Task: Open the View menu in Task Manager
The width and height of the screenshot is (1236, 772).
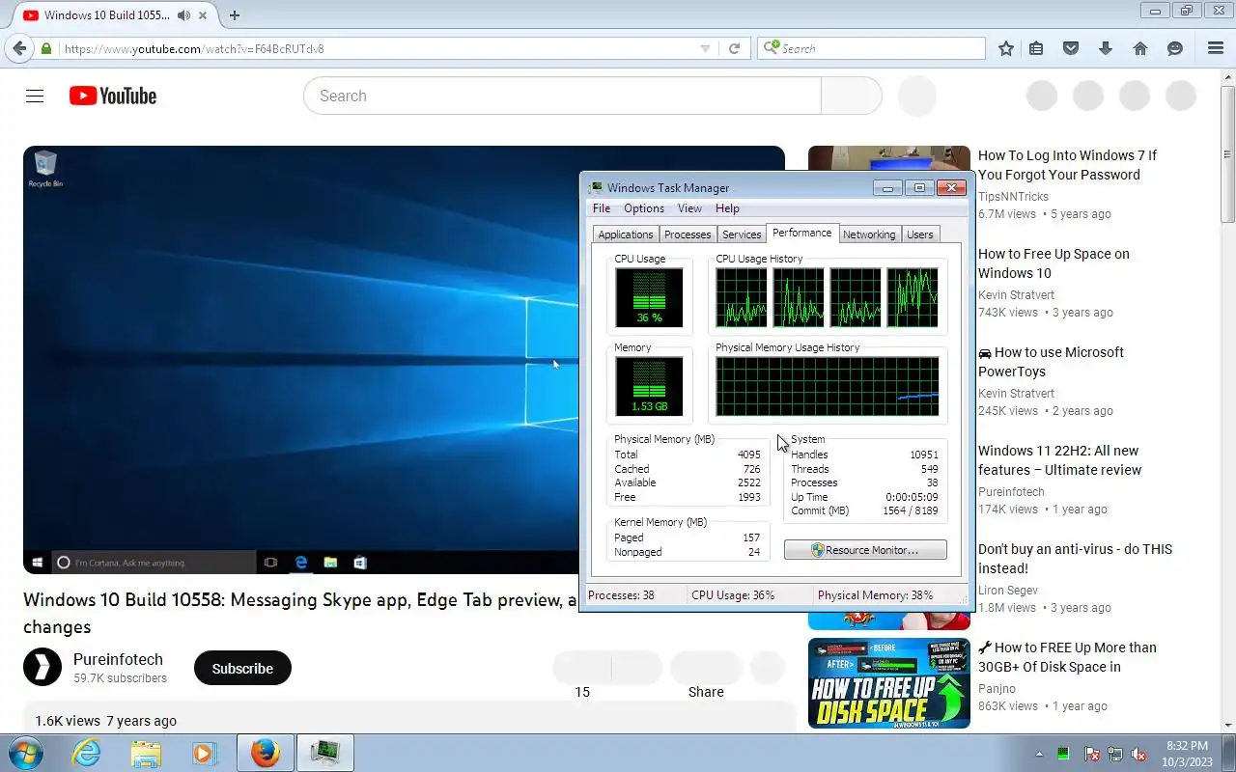Action: point(689,208)
